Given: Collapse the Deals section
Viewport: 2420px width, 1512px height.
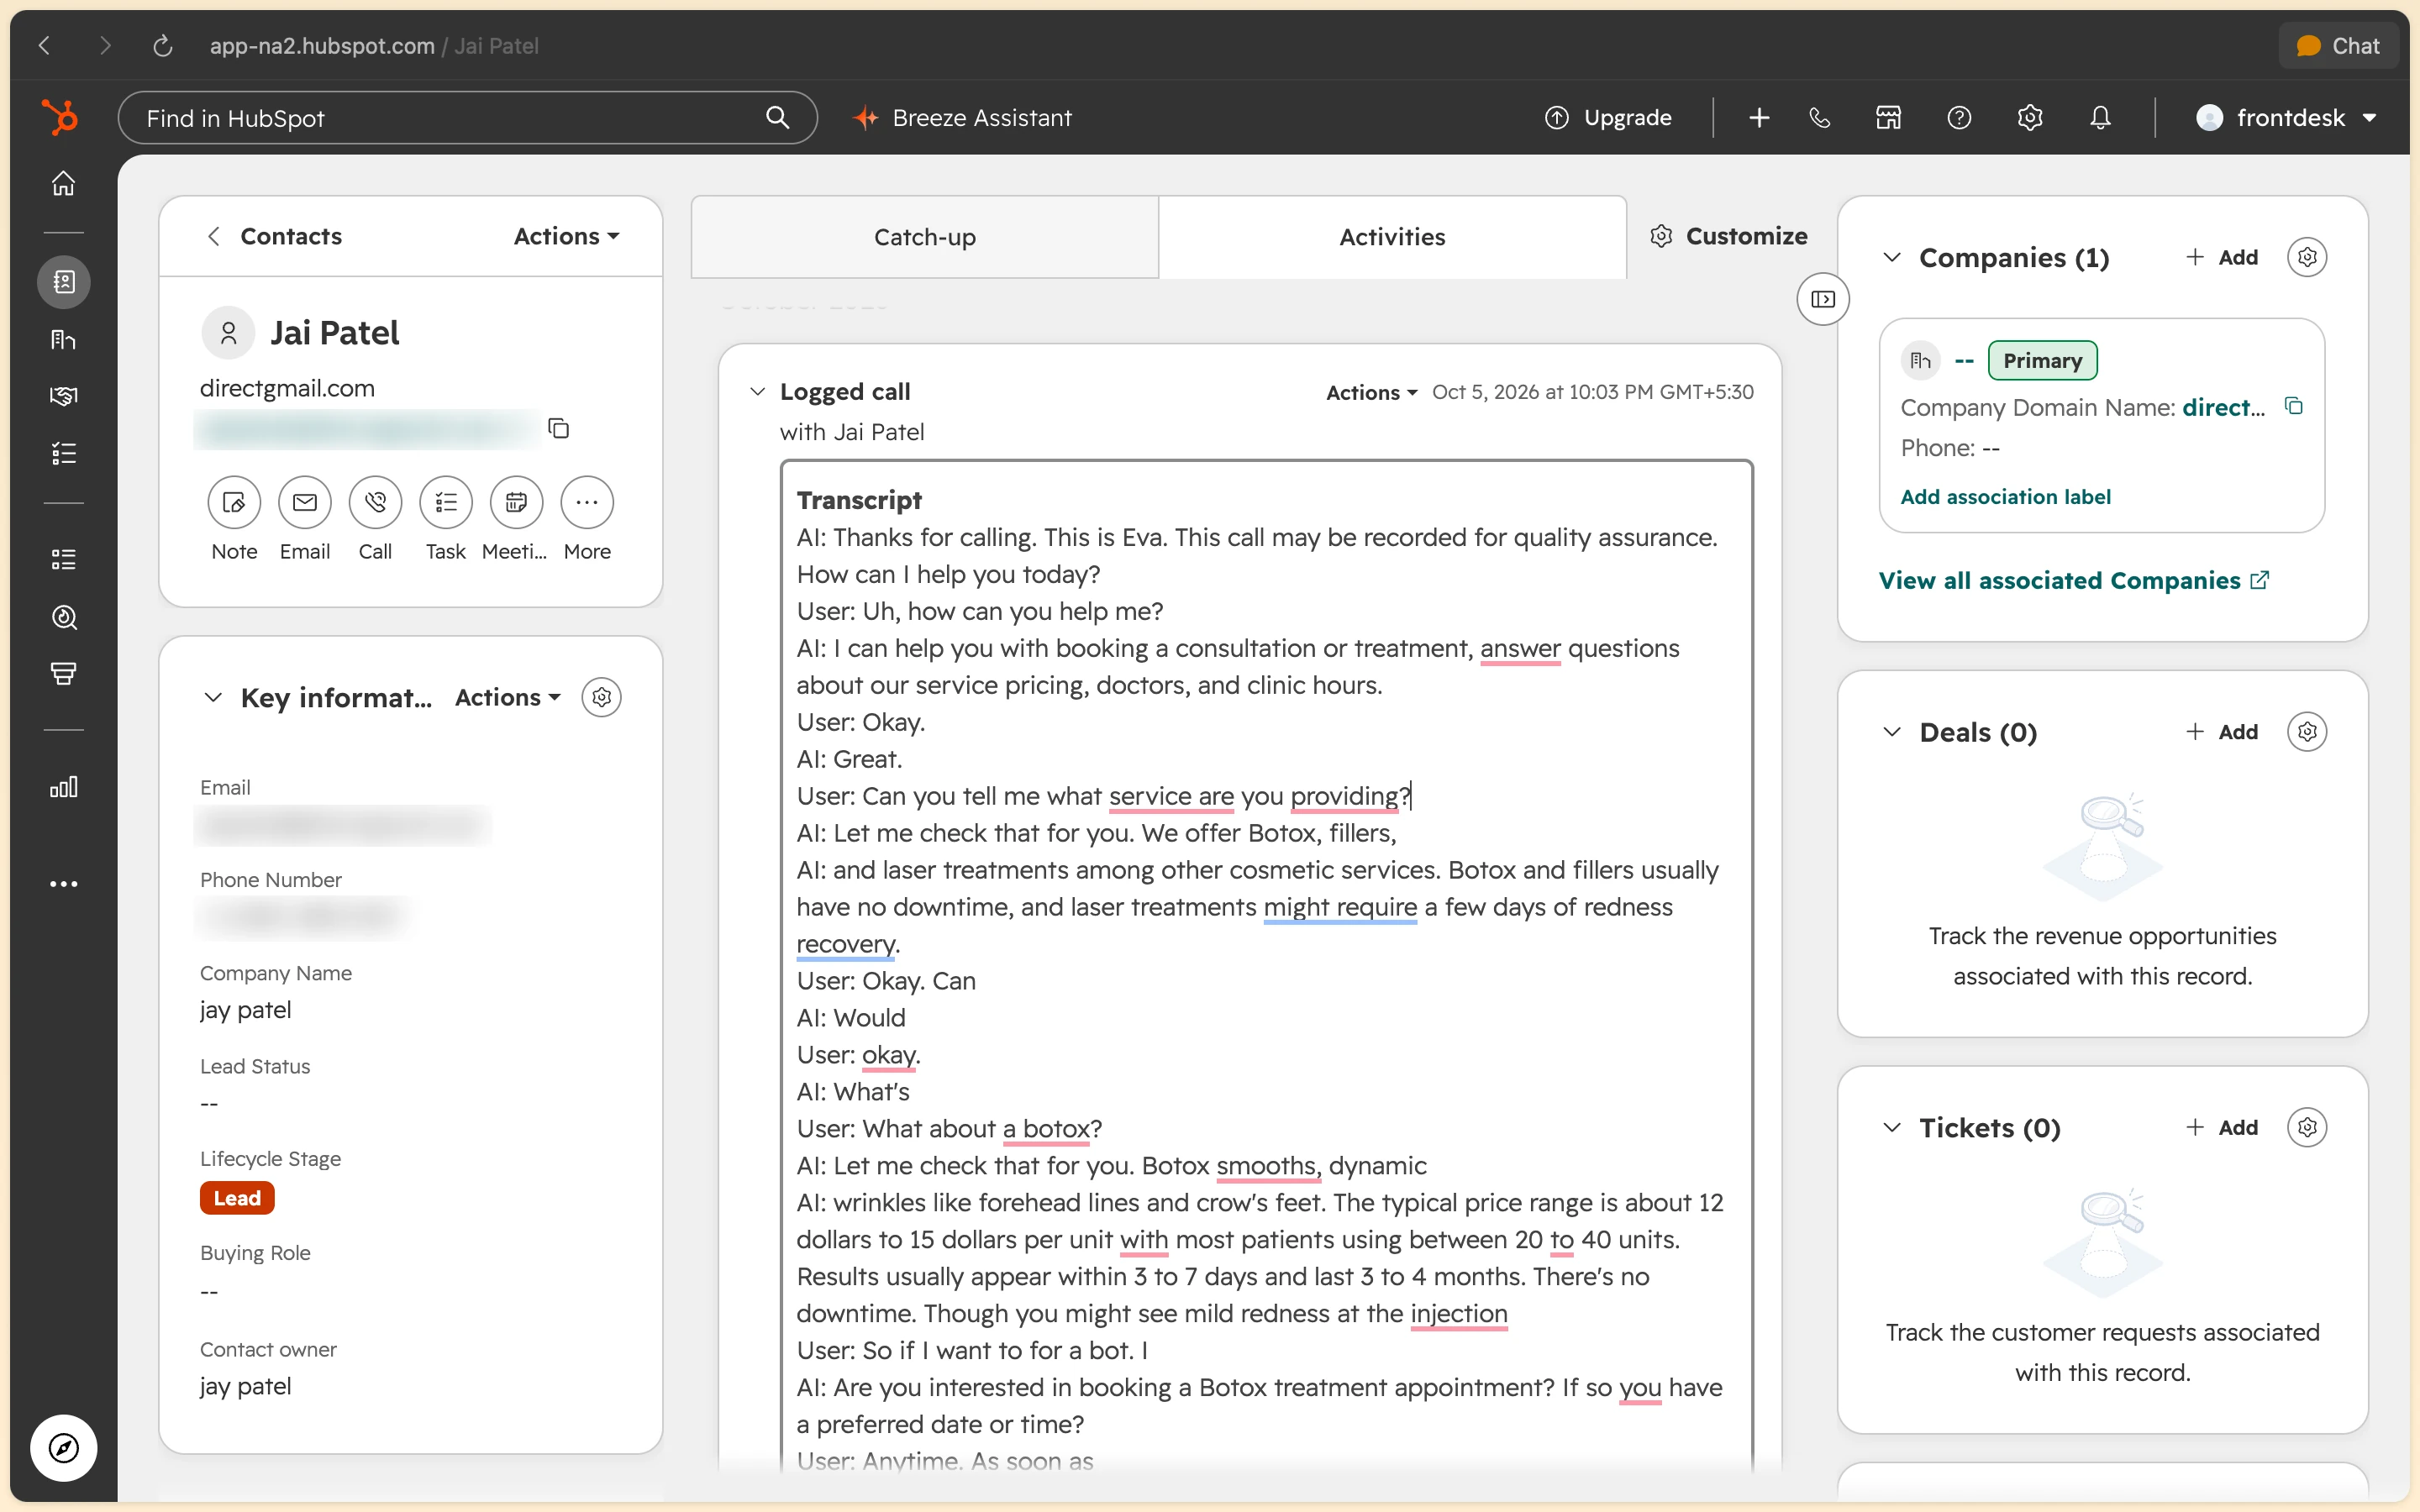Looking at the screenshot, I should coord(1891,731).
